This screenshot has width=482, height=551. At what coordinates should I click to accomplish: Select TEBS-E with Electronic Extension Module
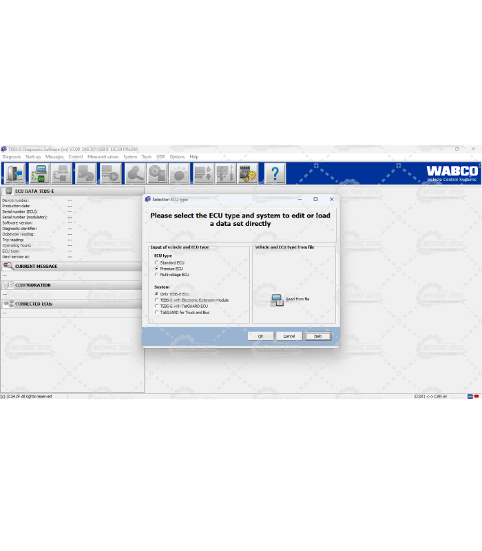click(157, 300)
